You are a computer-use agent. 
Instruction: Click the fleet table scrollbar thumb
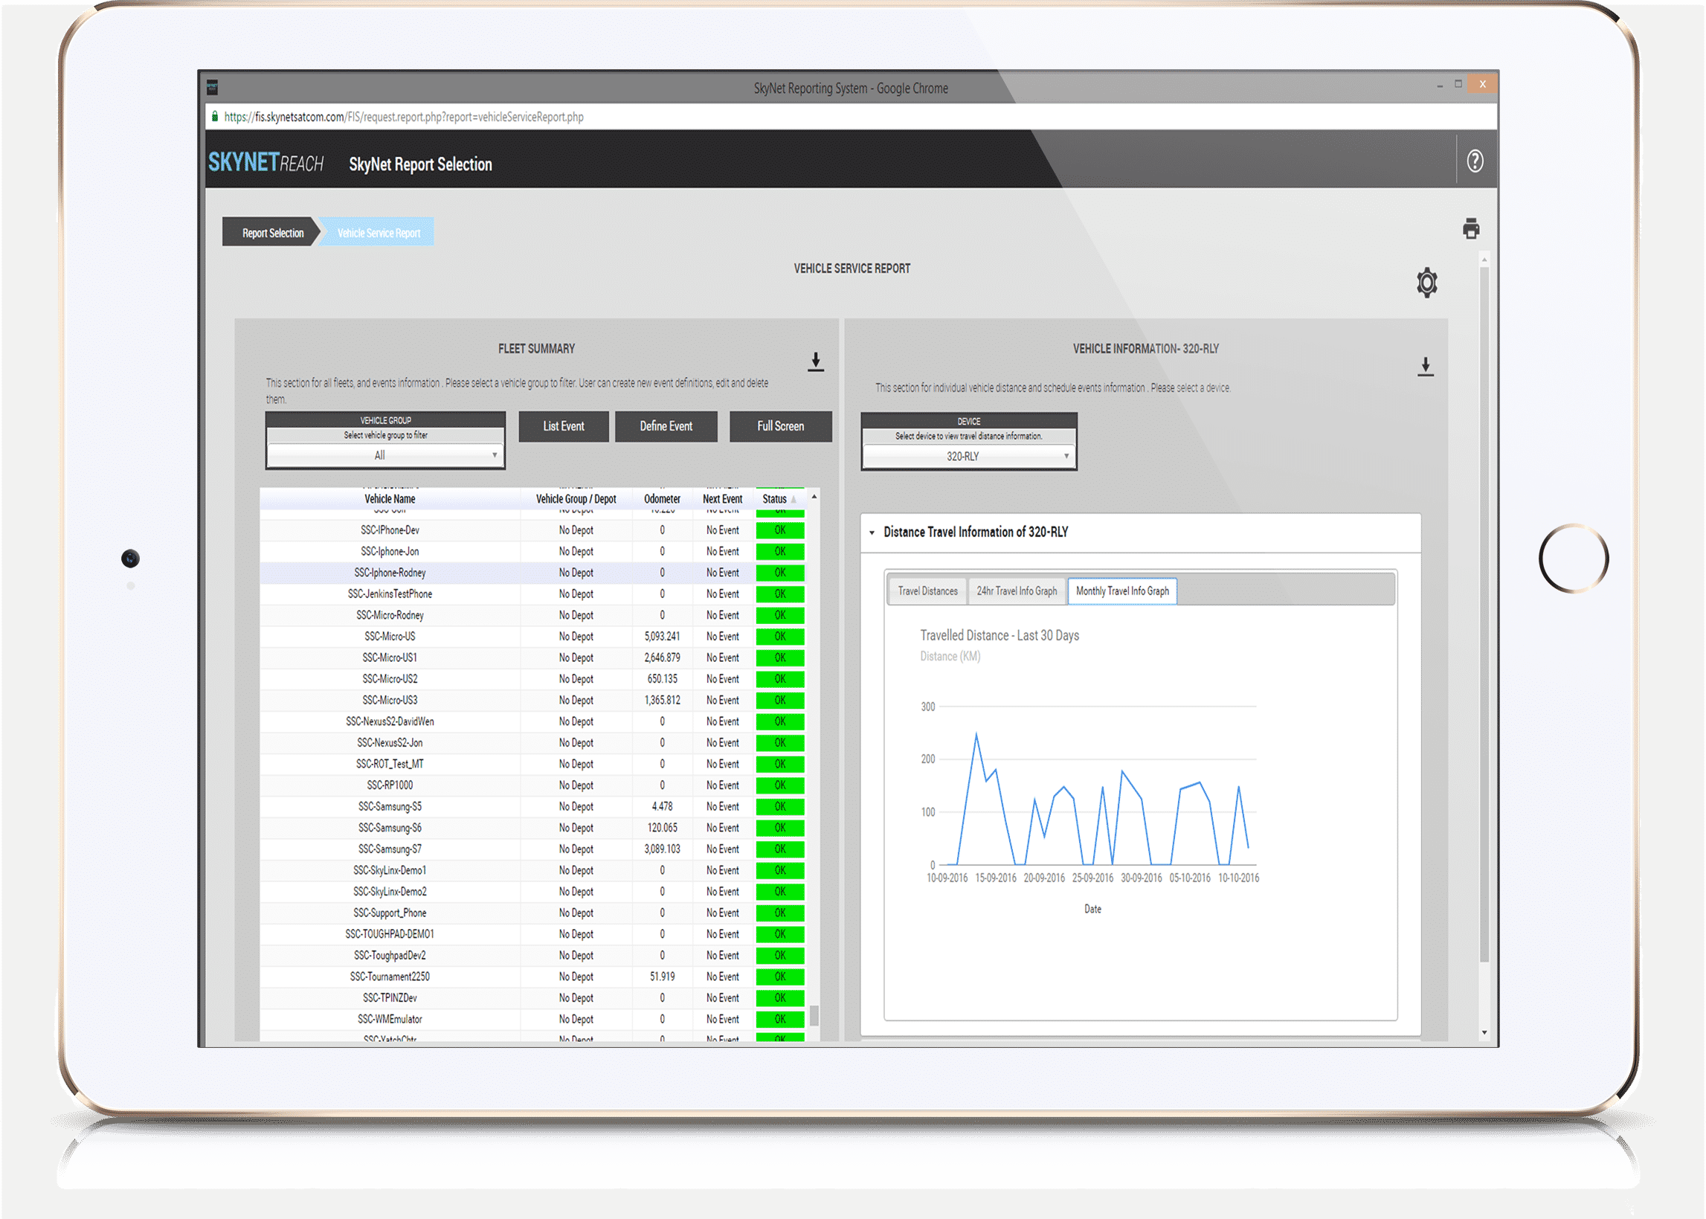814,1015
